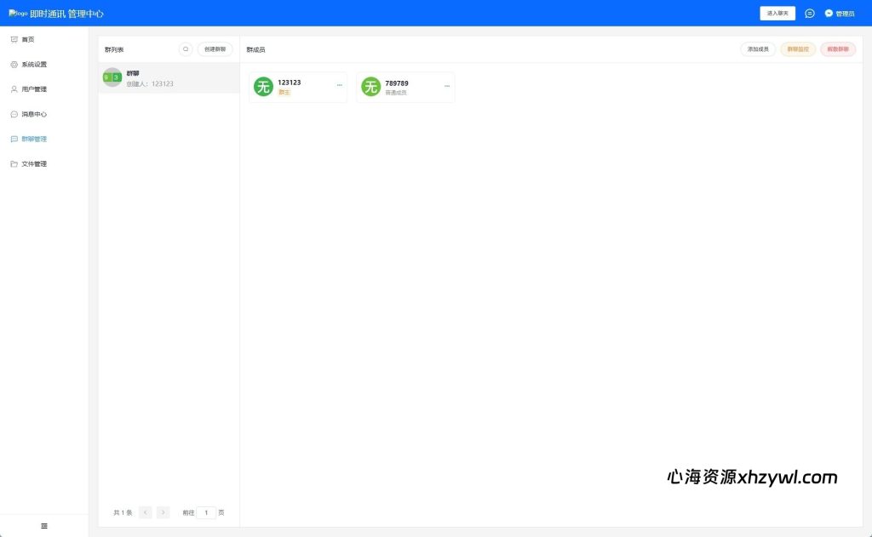
Task: Open 文件管理 from the sidebar
Action: pos(34,163)
